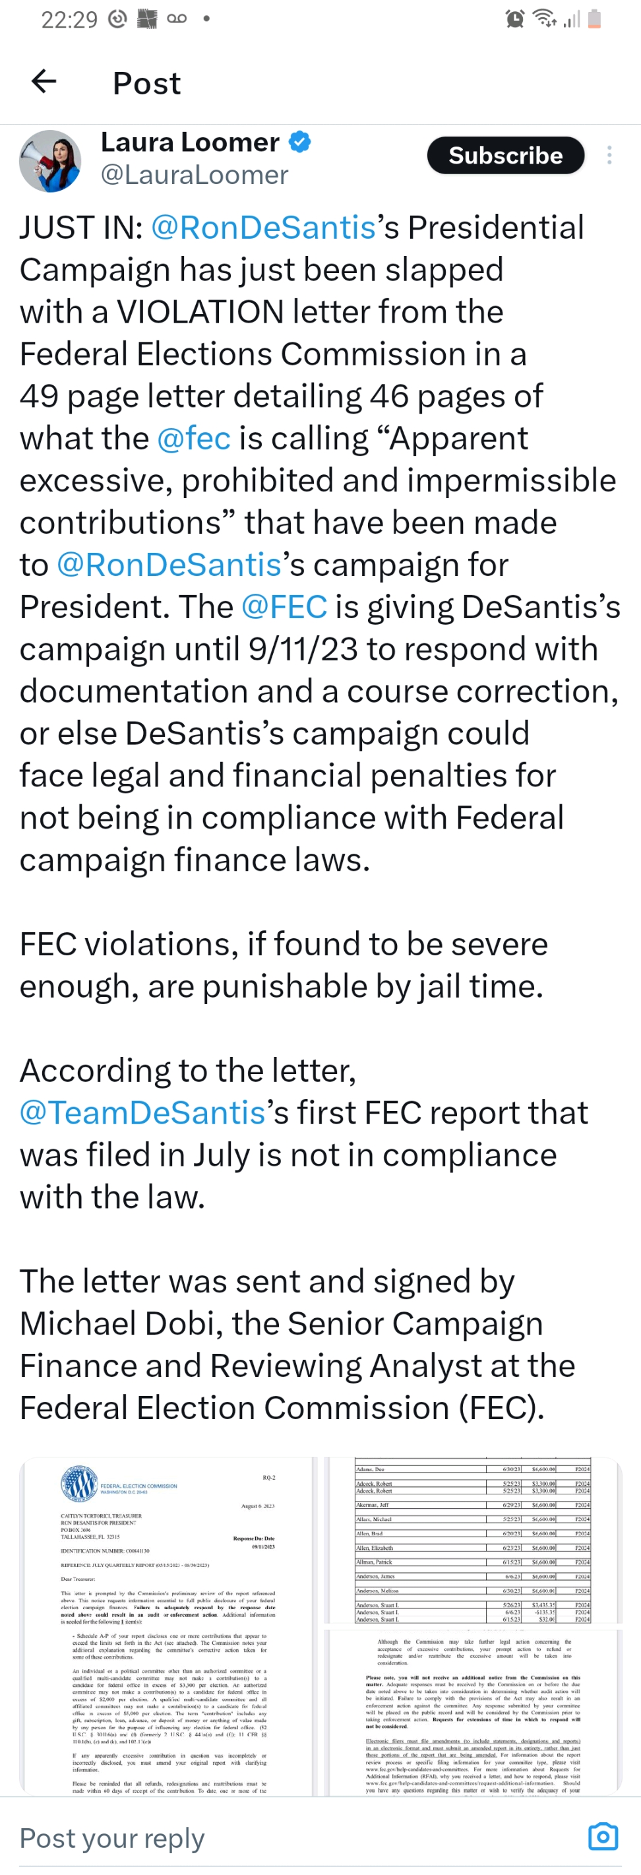Open the FEC letter first-page image
Viewport: 641px width, 1875px height.
169,1626
